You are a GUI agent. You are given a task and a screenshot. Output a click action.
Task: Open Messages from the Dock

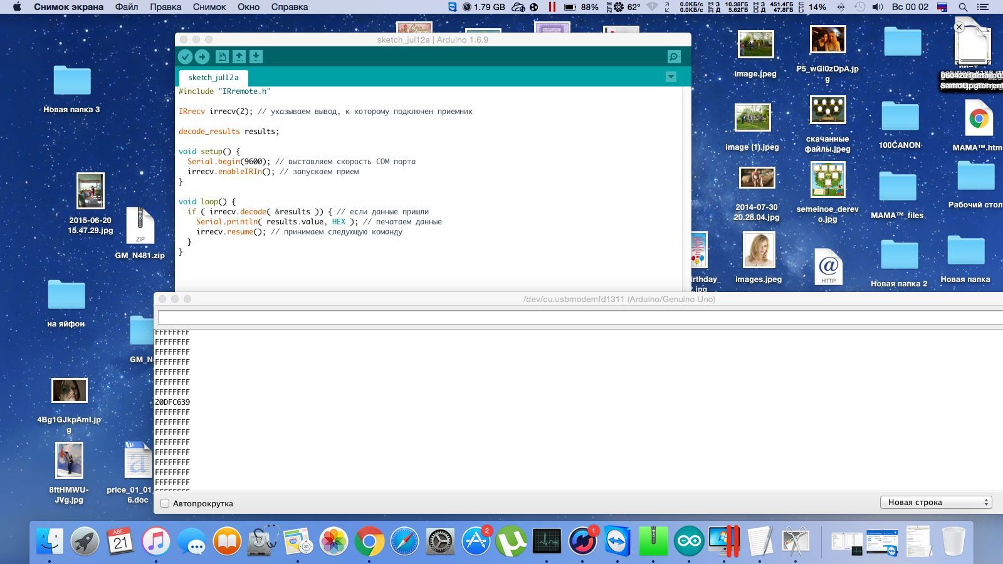tap(191, 541)
